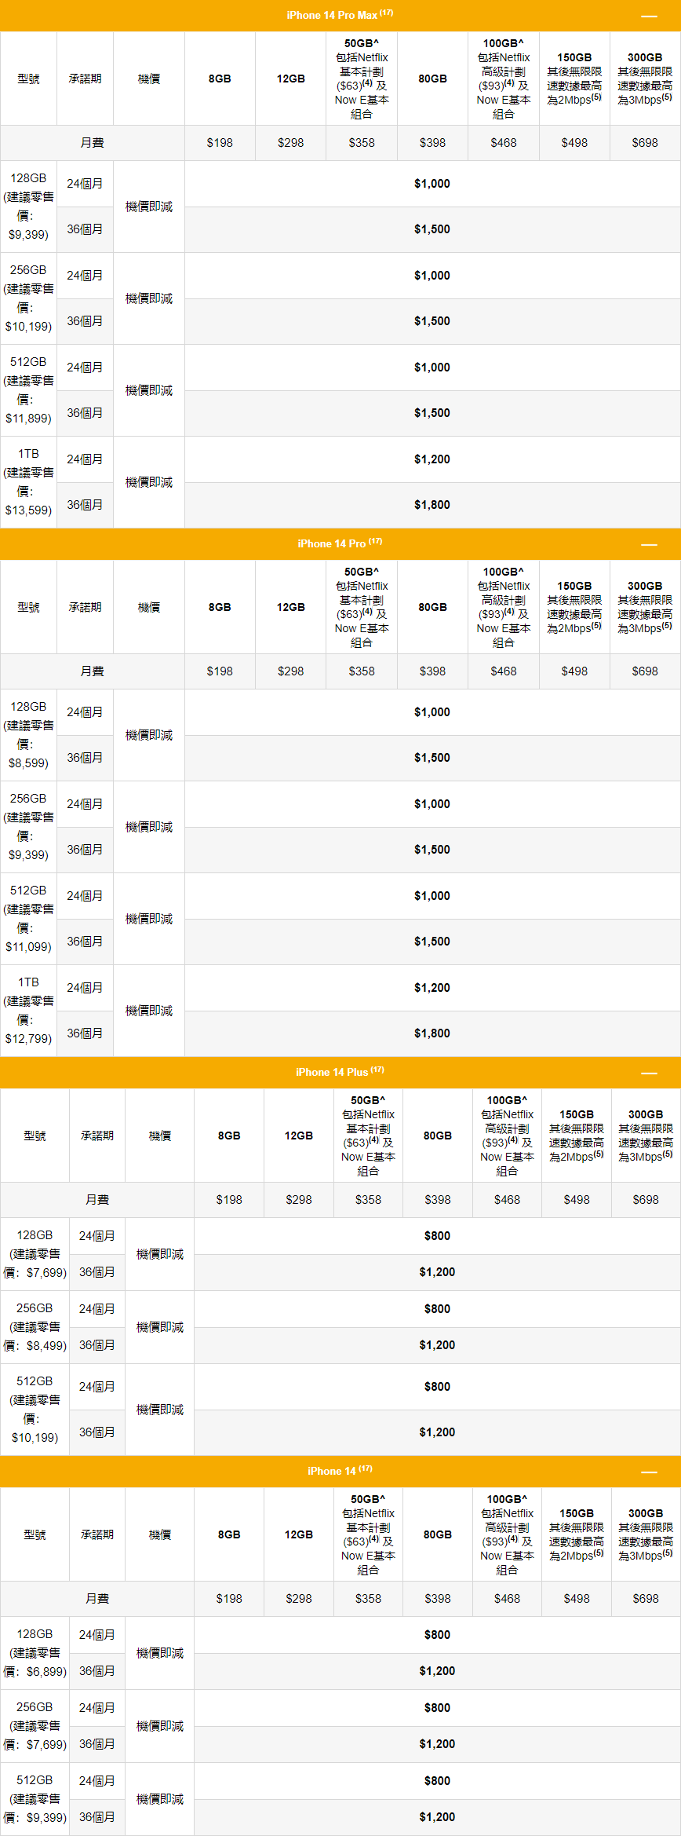
Task: Select the '機價' column header in the Pro Max table
Action: click(x=149, y=79)
